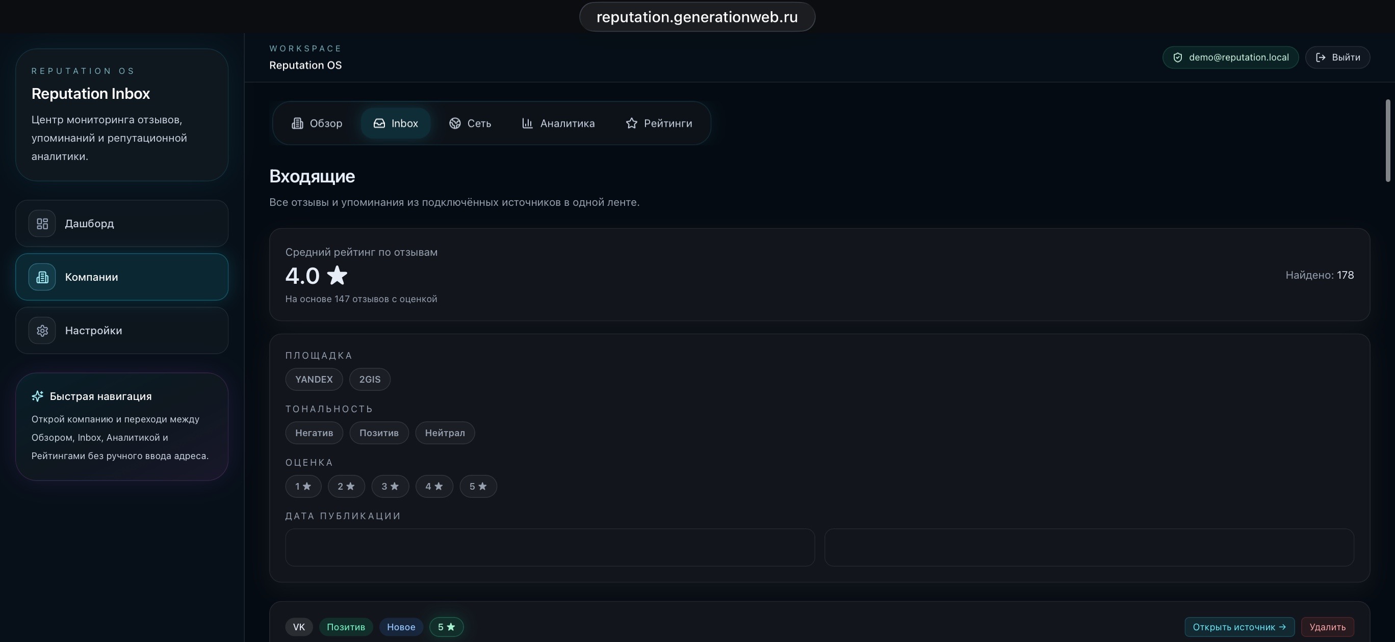This screenshot has height=642, width=1395.
Task: Click the demo@reputation.local account badge
Action: tap(1230, 58)
